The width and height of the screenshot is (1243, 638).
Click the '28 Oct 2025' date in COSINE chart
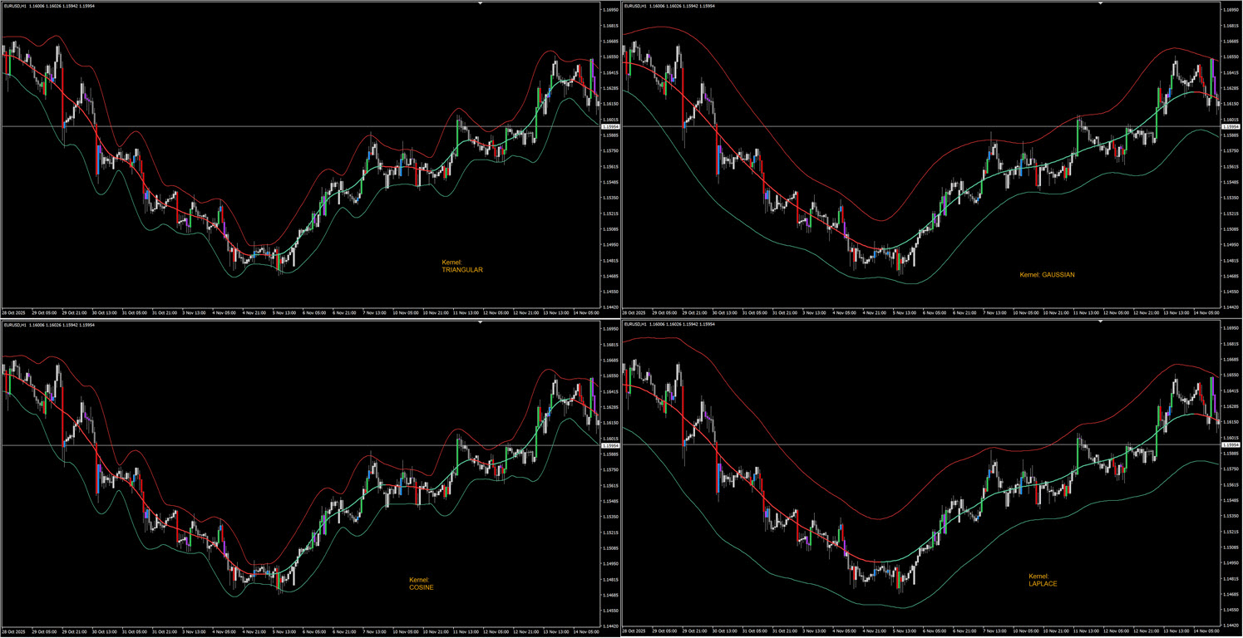click(15, 632)
